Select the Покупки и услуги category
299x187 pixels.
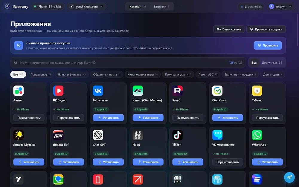coord(178,74)
